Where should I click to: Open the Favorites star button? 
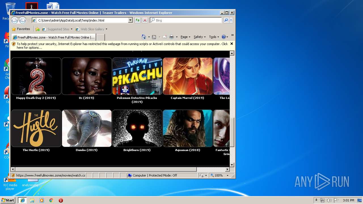click(x=21, y=29)
